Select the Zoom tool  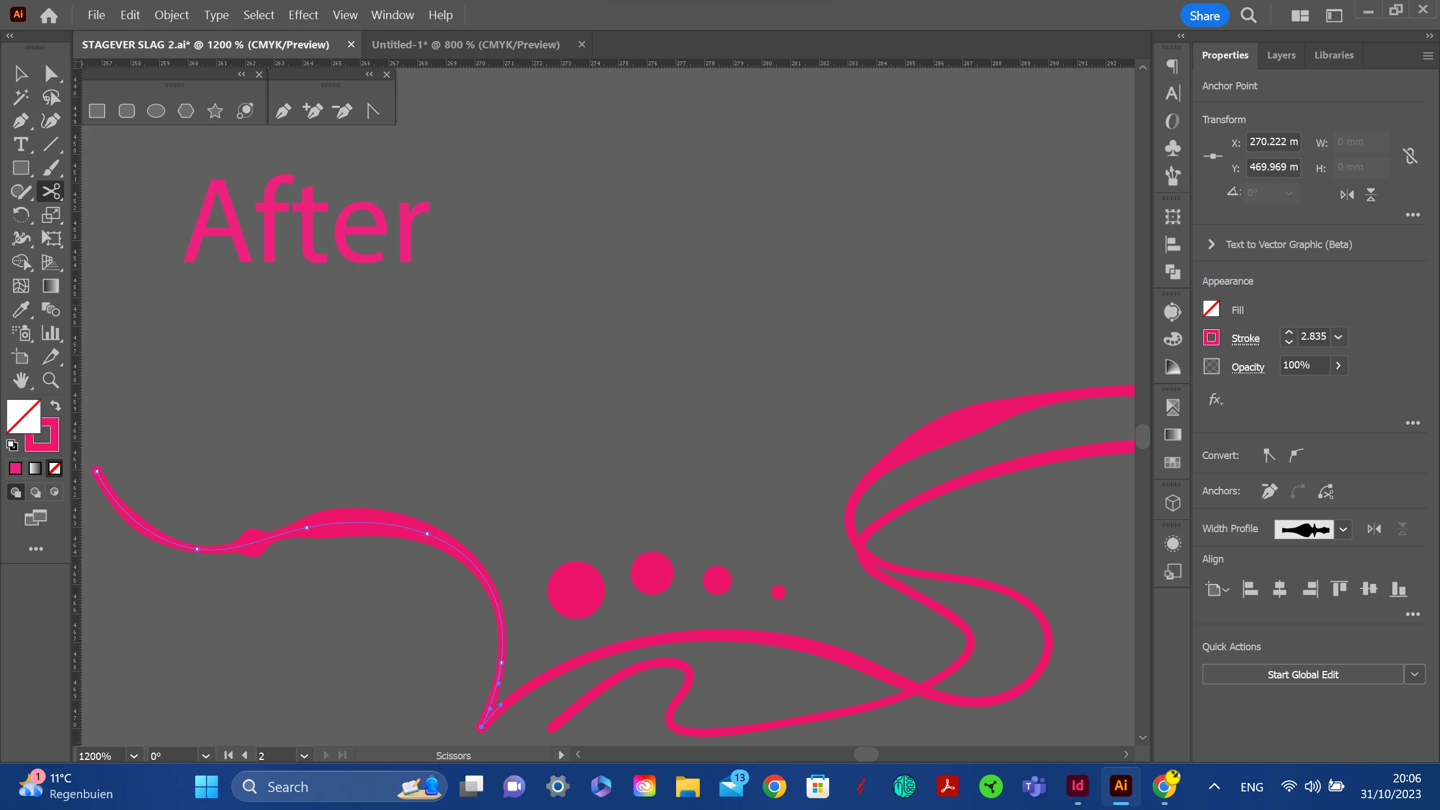[x=51, y=381]
